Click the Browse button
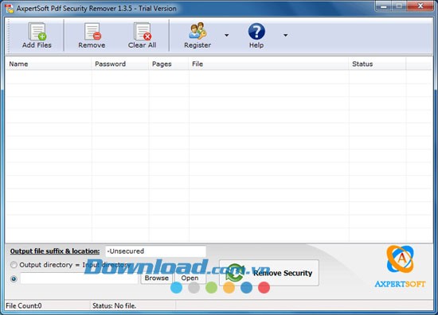Image resolution: width=438 pixels, height=315 pixels. point(157,278)
